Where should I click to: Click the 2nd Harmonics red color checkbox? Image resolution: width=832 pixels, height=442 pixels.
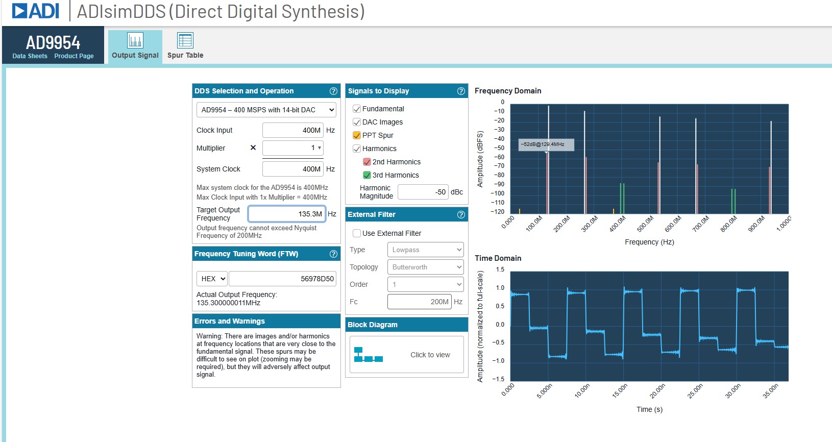click(366, 162)
